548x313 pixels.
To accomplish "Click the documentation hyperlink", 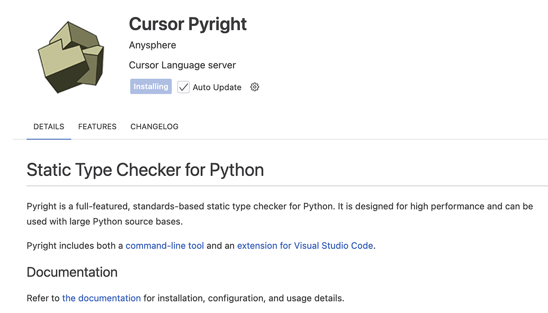I will point(101,298).
